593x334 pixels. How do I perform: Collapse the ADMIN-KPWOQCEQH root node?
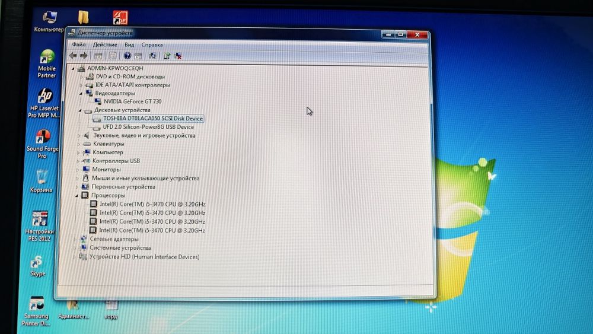(73, 68)
